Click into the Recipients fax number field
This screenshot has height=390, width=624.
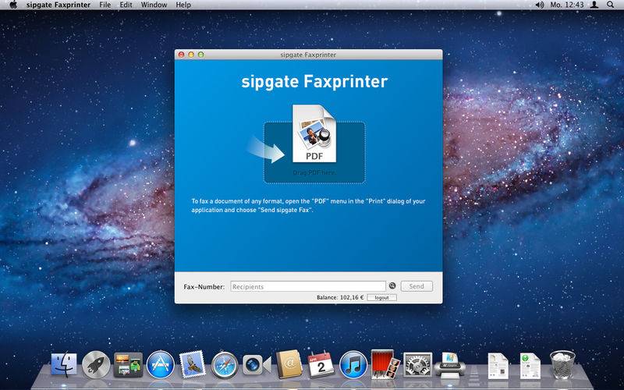[308, 286]
